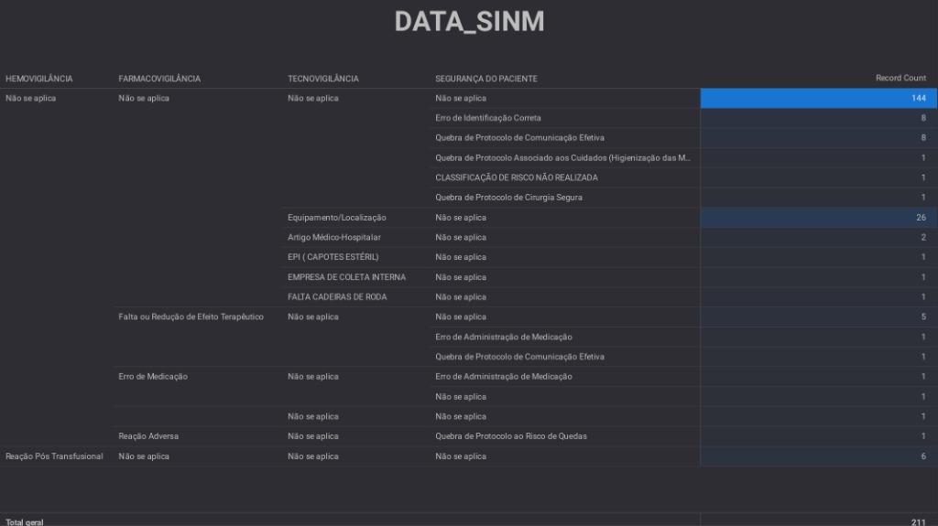Sort by the HEMOVIGILÂNCIA column header
Viewport: 938px width, 526px height.
39,79
